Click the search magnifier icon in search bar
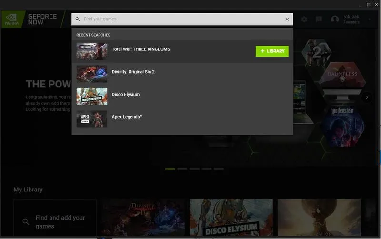The height and width of the screenshot is (239, 381). tap(78, 19)
